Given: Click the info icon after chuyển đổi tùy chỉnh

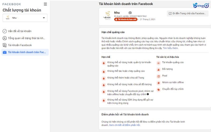Looking at the screenshot, I should coord(148,94).
